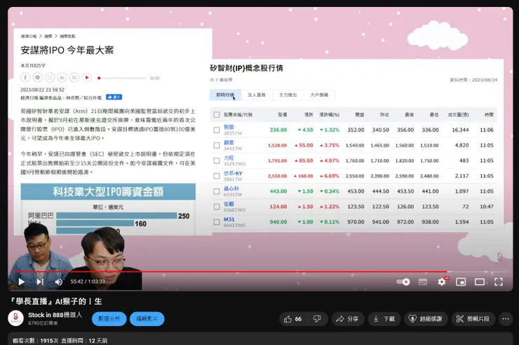
Task: Click the thumbs-down dislike icon
Action: (x=317, y=319)
